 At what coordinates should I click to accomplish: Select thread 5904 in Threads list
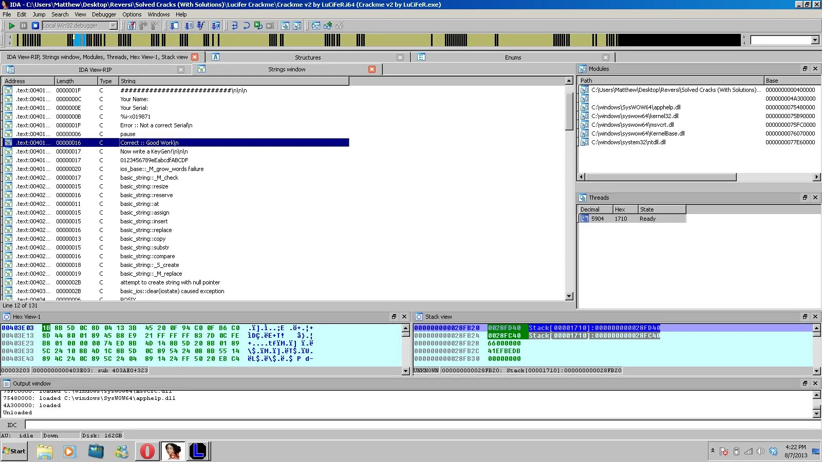(632, 219)
